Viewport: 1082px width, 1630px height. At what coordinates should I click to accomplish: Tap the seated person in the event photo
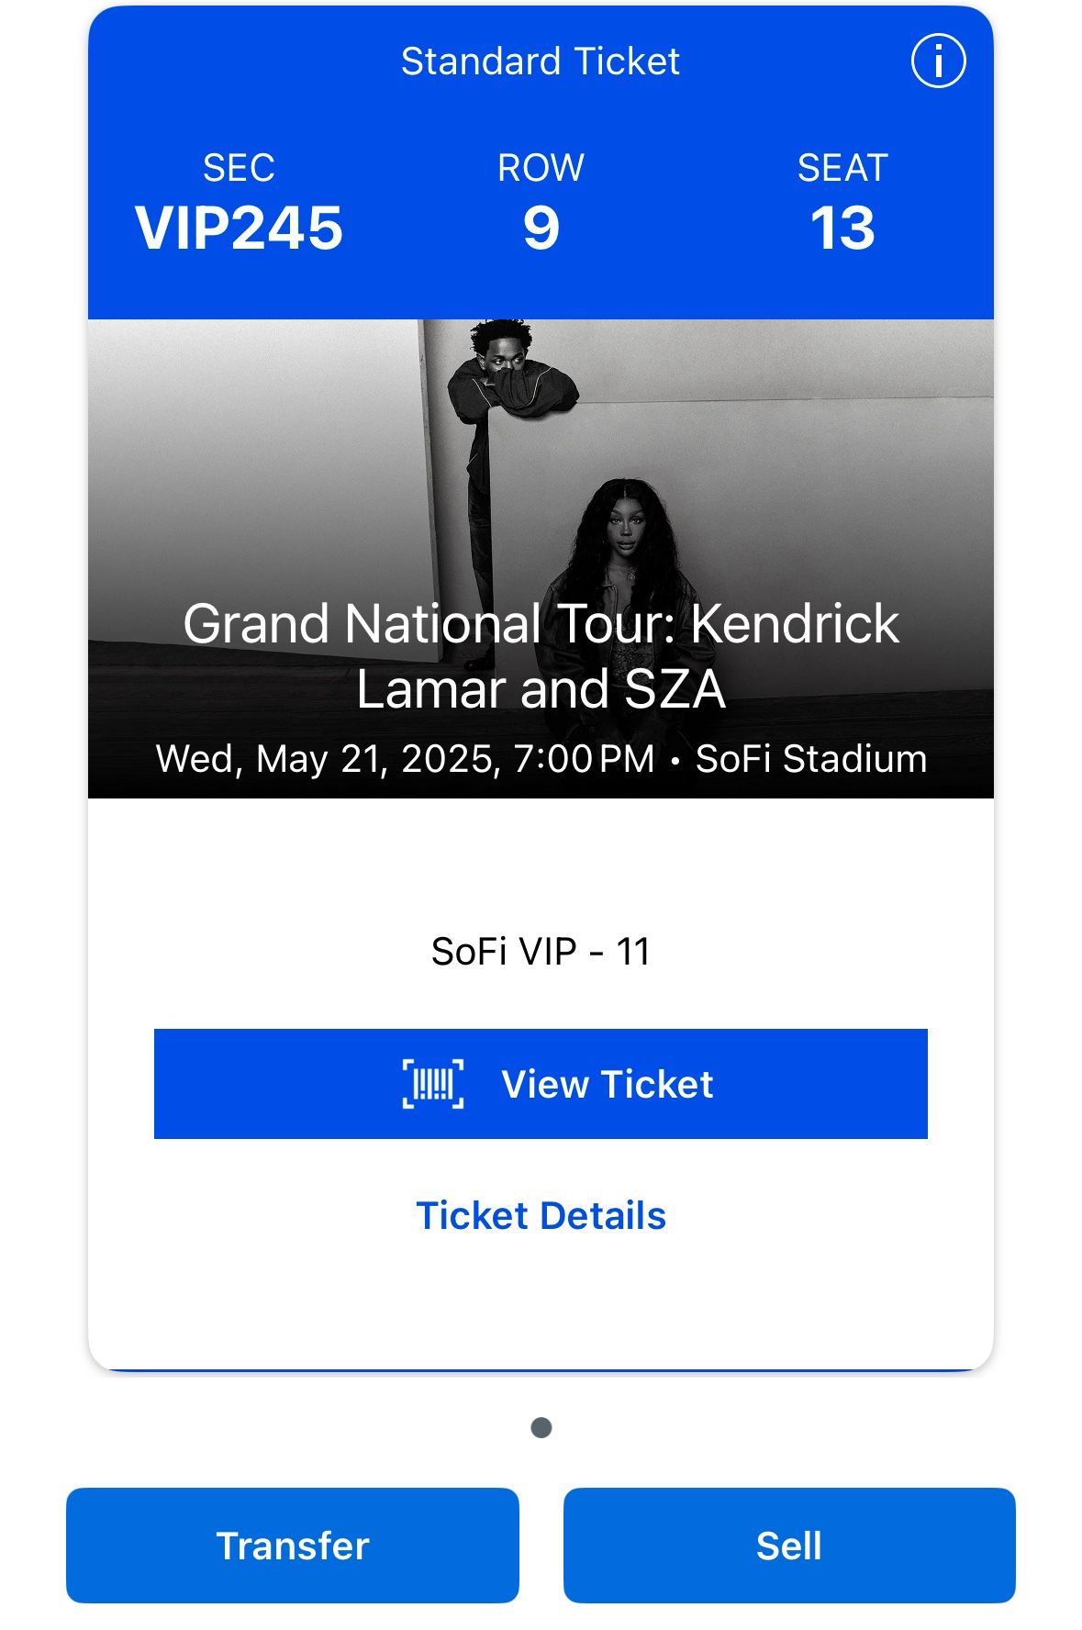click(x=624, y=551)
